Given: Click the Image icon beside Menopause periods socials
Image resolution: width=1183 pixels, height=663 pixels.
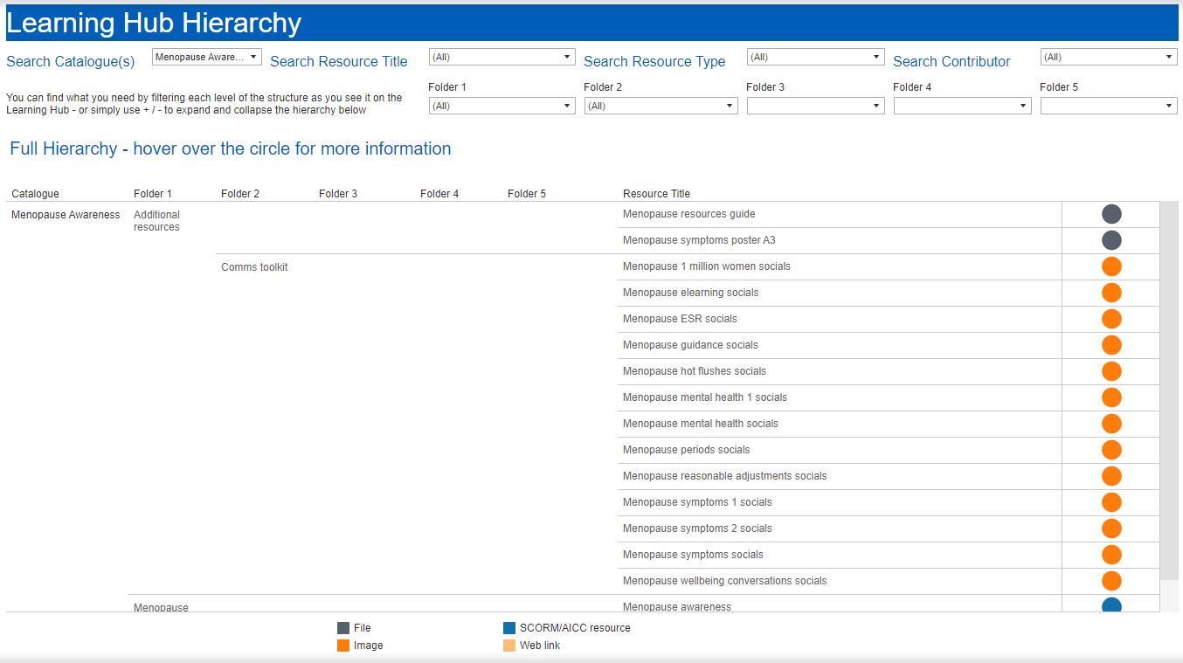Looking at the screenshot, I should click(1110, 450).
